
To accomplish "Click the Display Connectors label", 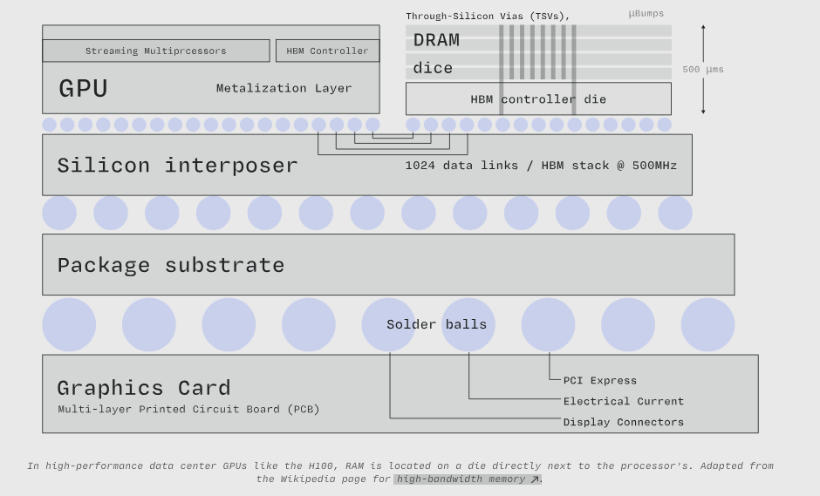I will (623, 422).
